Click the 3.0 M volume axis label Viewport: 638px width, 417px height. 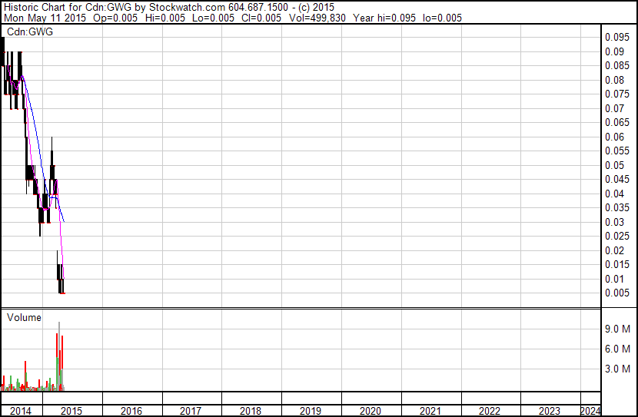click(617, 369)
